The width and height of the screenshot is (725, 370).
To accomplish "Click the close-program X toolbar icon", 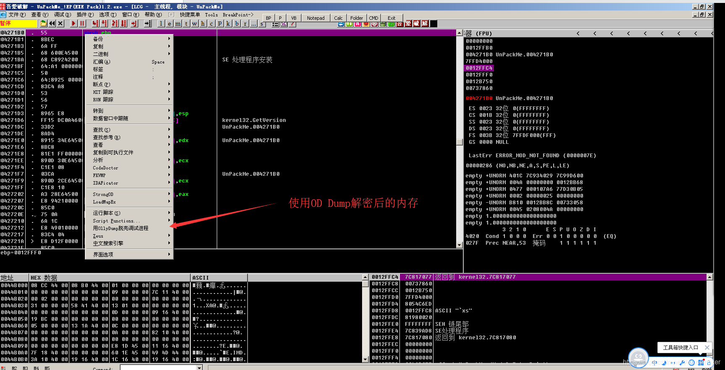I will (x=60, y=24).
